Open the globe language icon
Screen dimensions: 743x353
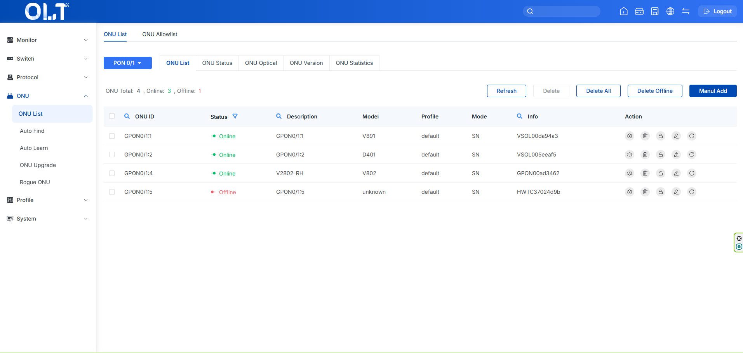click(x=670, y=11)
